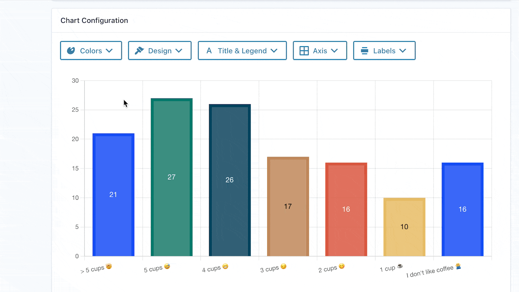Screen dimensions: 519x292
Task: Click the 20 y-axis tick label
Action: (75, 139)
